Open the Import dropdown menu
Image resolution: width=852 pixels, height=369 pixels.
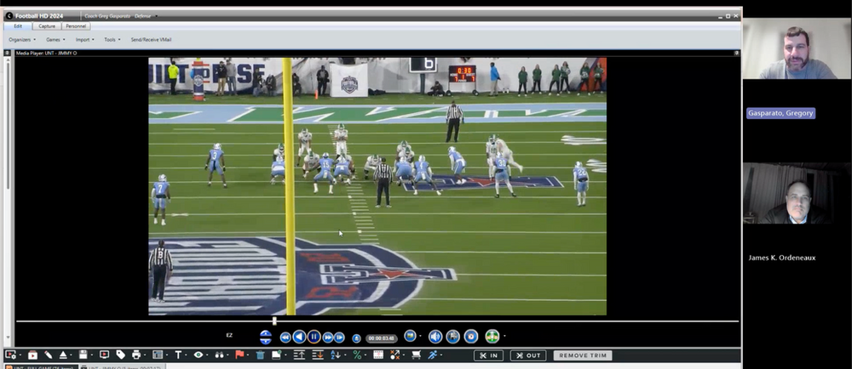pos(84,40)
